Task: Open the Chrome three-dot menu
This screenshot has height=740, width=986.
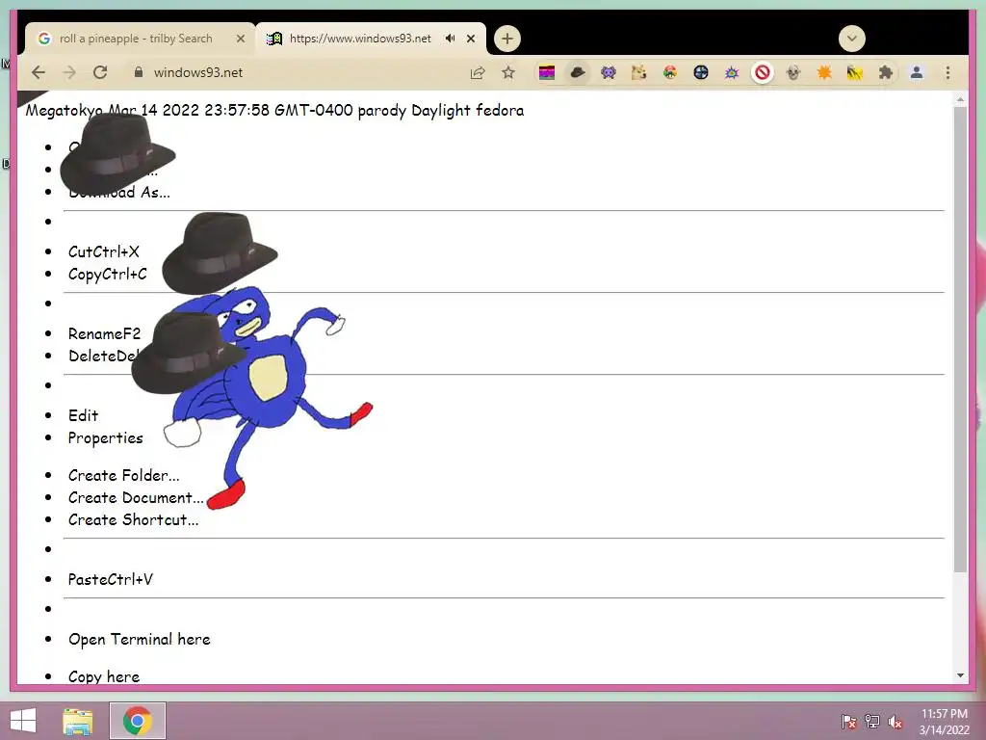Action: click(947, 73)
